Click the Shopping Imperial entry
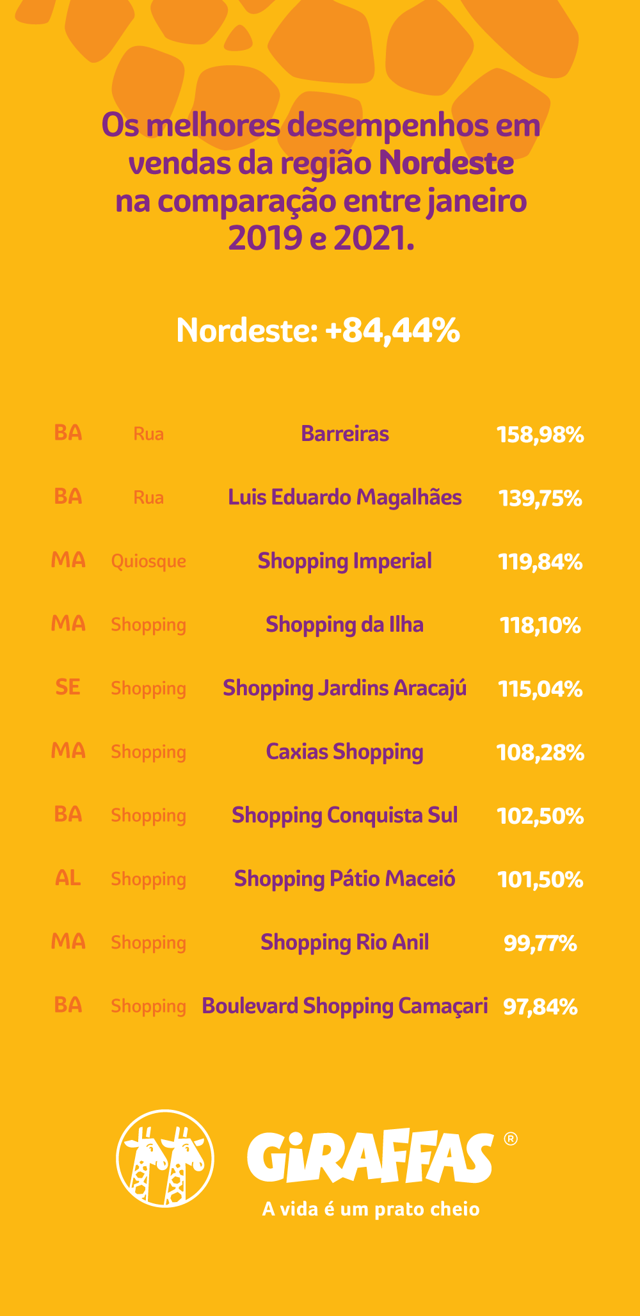Screen dimensions: 640x1316 [x=345, y=561]
